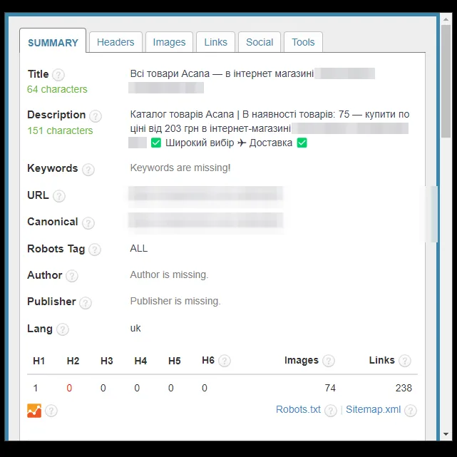
Task: Click the help icon next to Keywords
Action: click(88, 170)
